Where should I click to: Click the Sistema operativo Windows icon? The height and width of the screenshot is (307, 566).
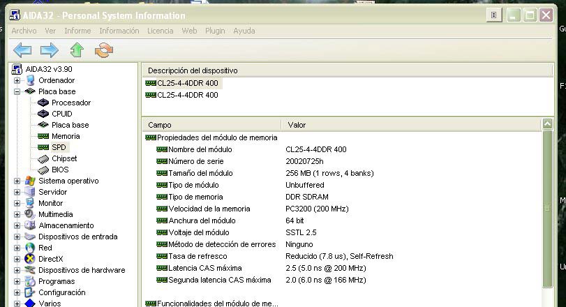30,181
